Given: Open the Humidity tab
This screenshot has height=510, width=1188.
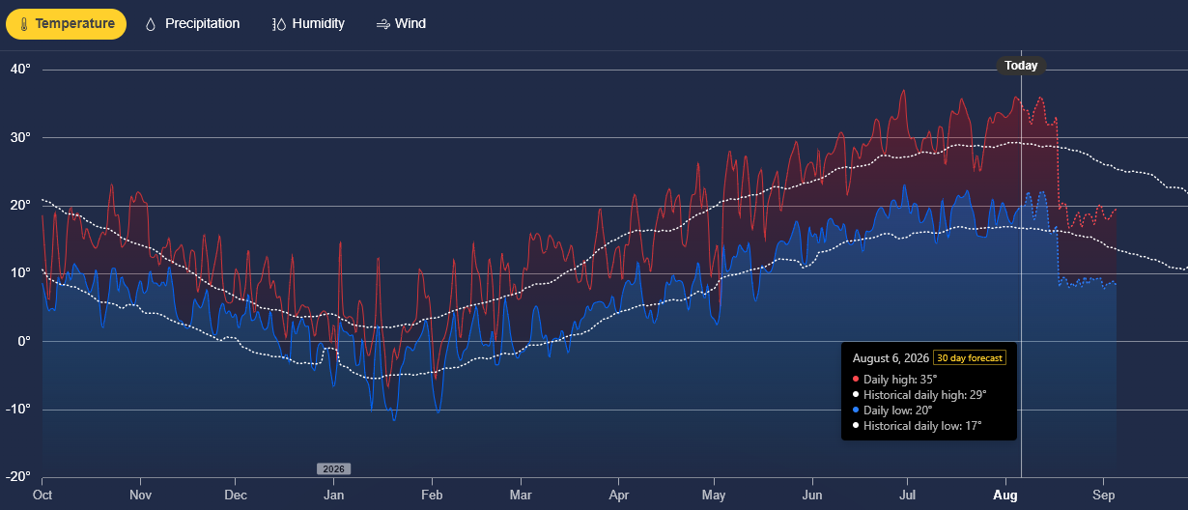Looking at the screenshot, I should tap(308, 24).
